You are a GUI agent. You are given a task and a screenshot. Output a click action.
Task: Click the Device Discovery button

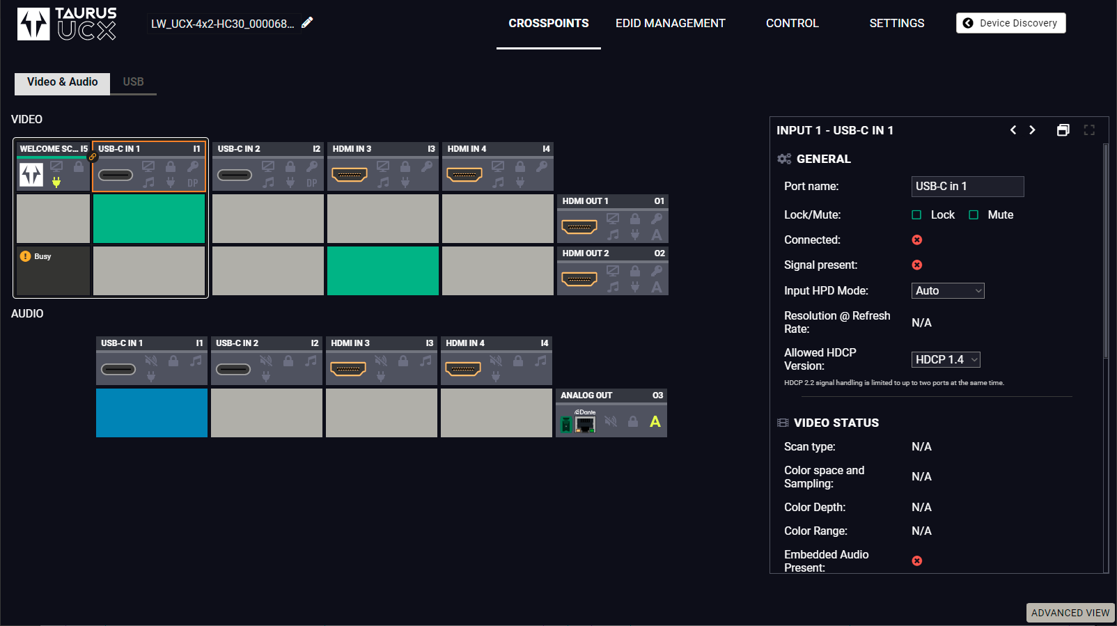[x=1011, y=23]
